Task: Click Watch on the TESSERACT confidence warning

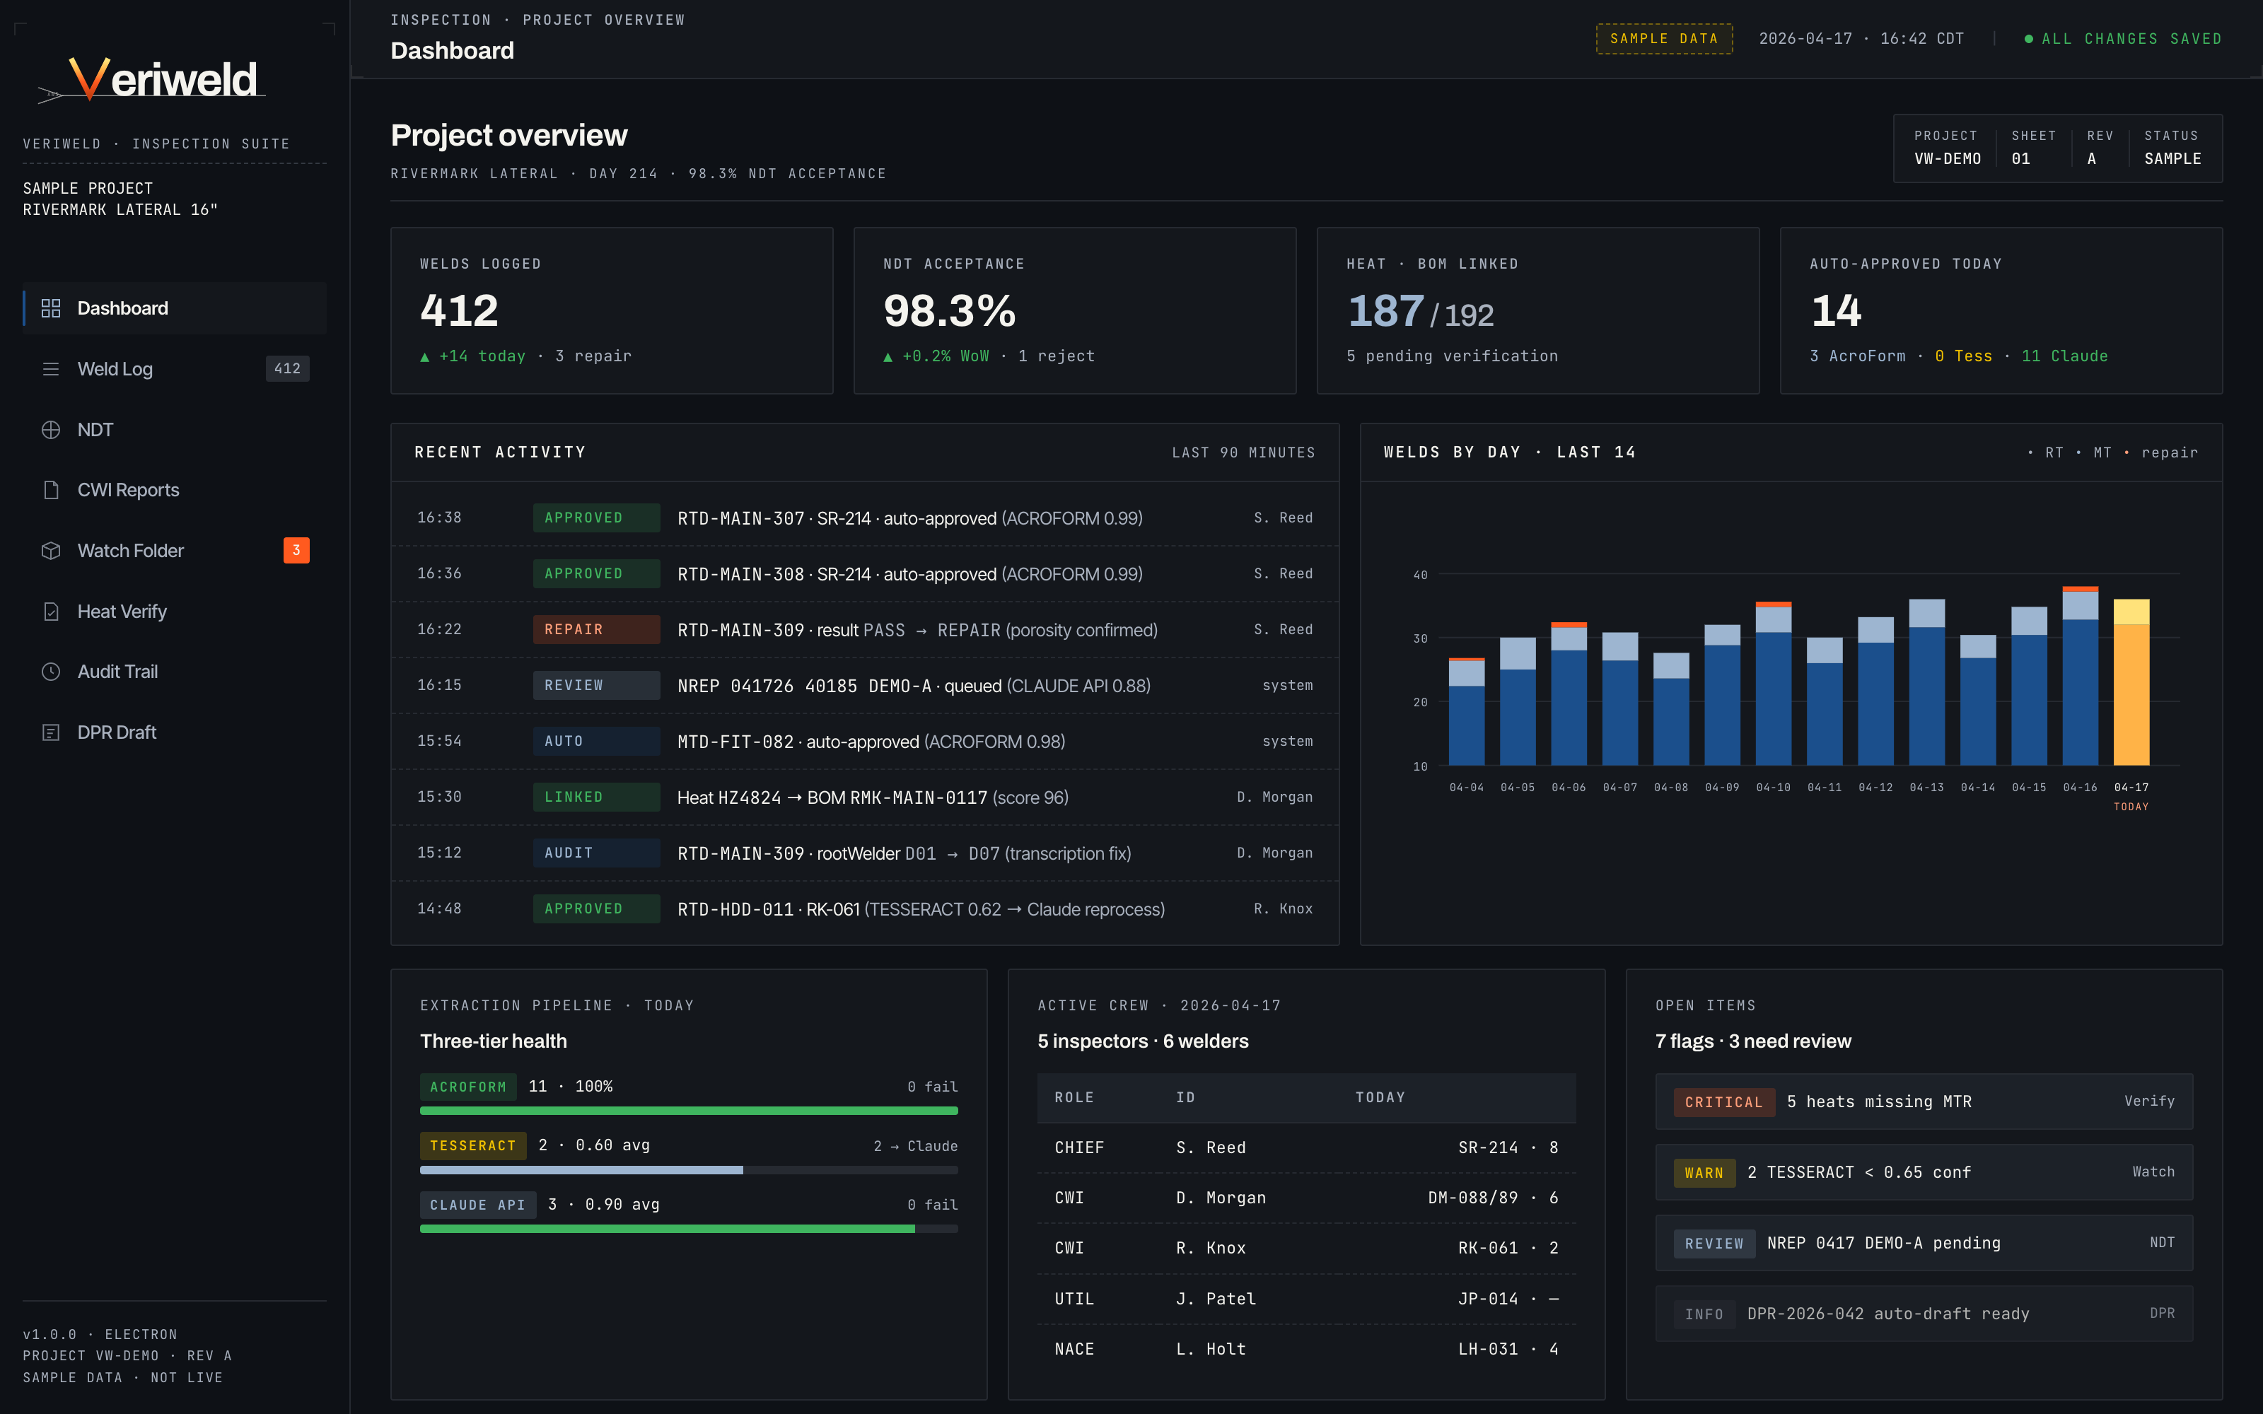Action: pyautogui.click(x=2153, y=1171)
